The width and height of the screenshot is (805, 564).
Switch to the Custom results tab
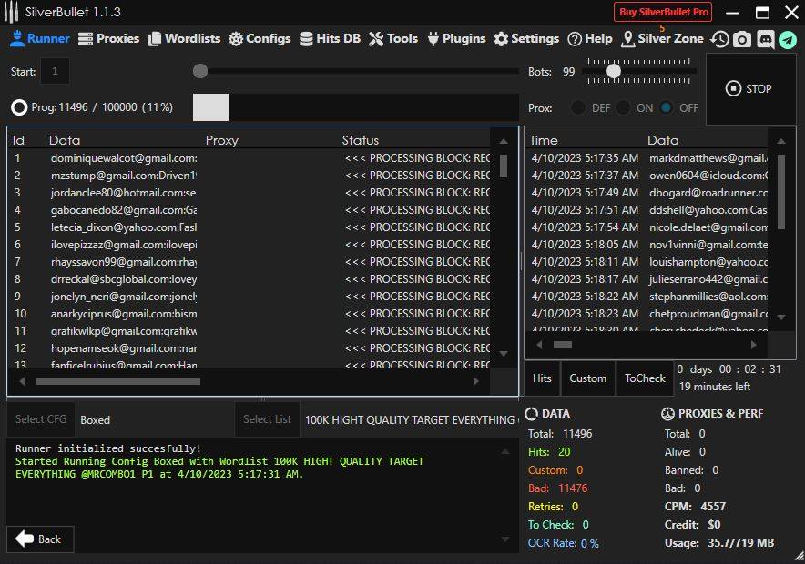(587, 378)
